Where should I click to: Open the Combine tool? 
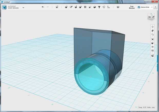click(x=95, y=7)
